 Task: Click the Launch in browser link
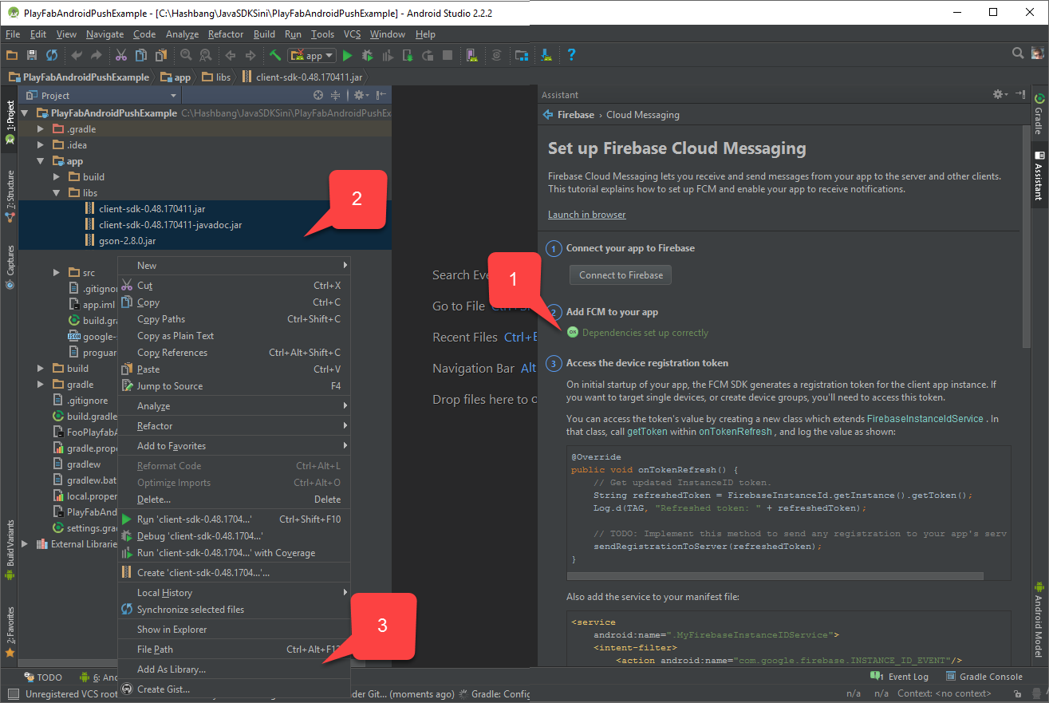[x=586, y=215]
